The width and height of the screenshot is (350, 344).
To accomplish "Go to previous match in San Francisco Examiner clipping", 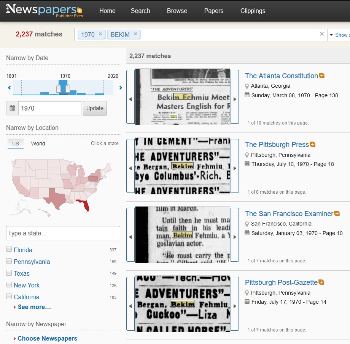I will (x=130, y=237).
